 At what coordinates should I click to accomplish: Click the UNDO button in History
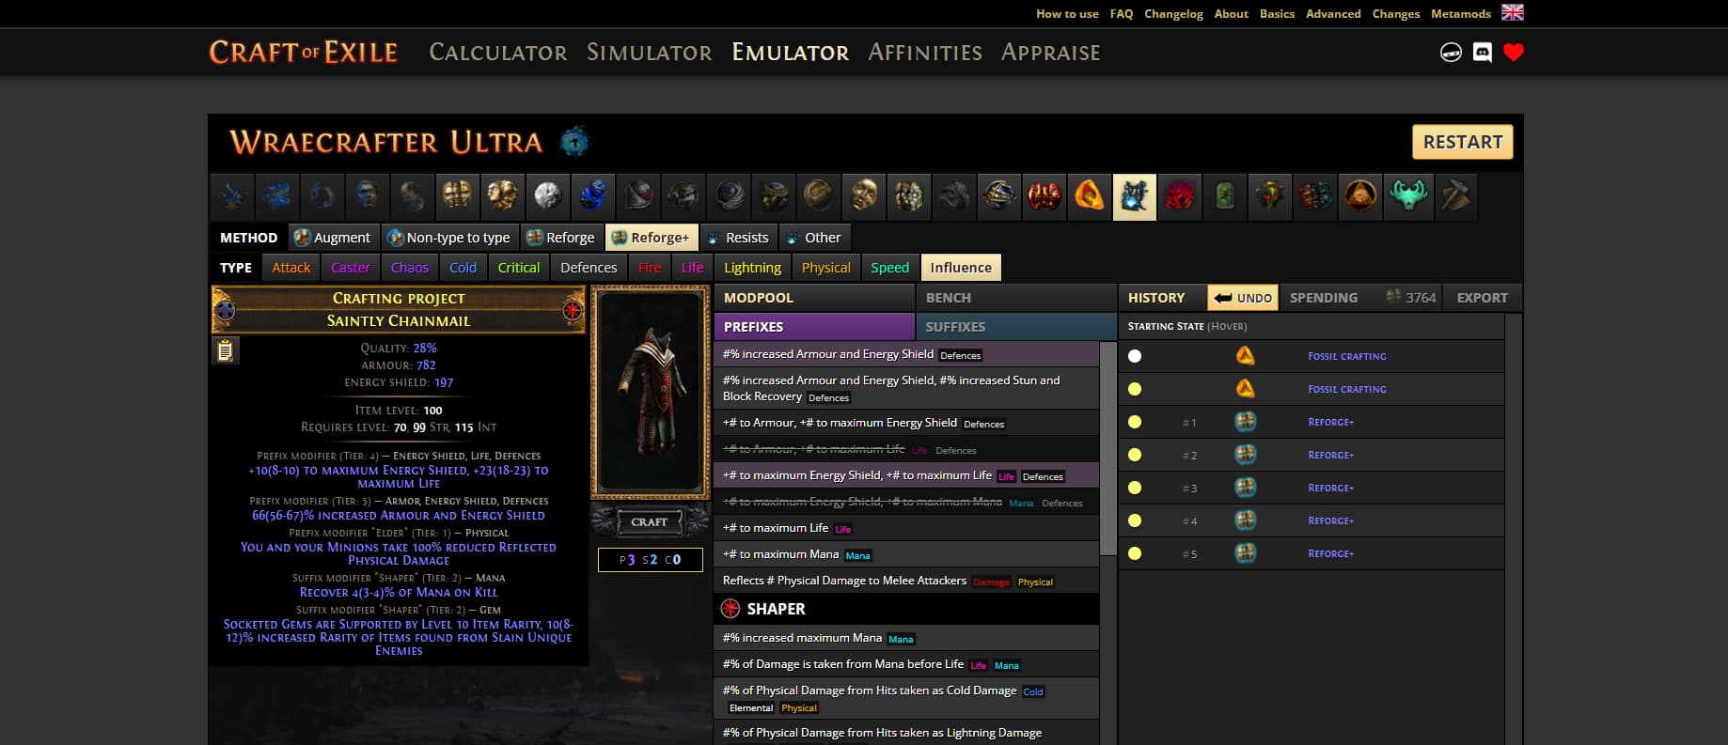pos(1242,298)
